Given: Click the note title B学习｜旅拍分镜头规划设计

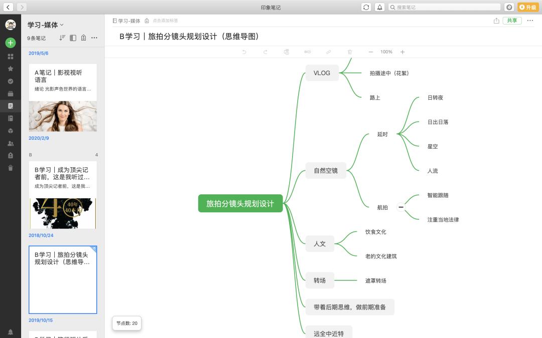Looking at the screenshot, I should 189,36.
